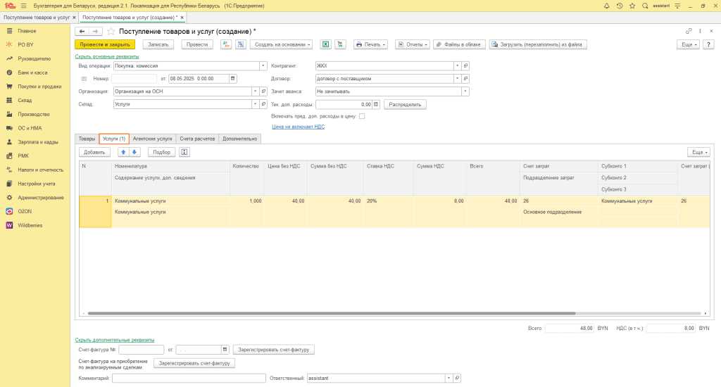
Task: Open global search magnifier
Action: click(x=645, y=6)
